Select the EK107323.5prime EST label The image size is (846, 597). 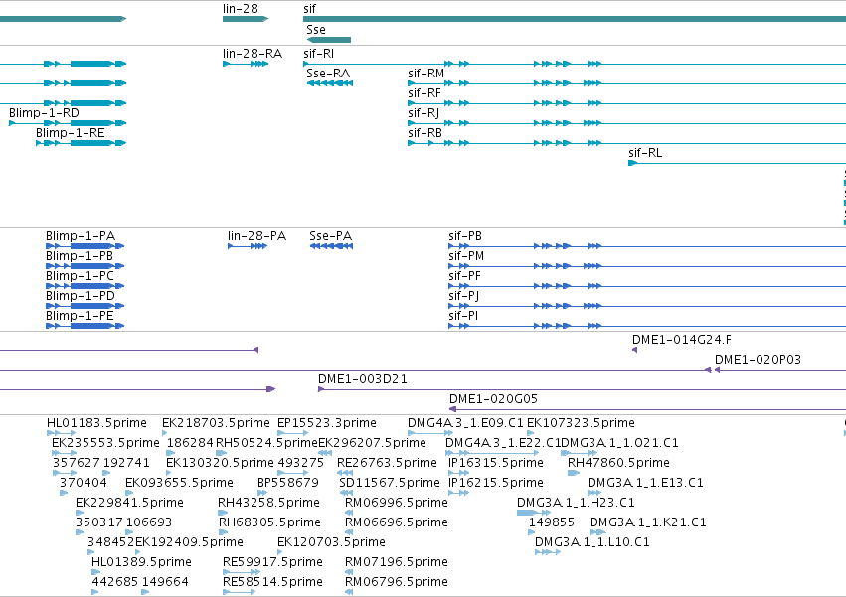(x=581, y=423)
